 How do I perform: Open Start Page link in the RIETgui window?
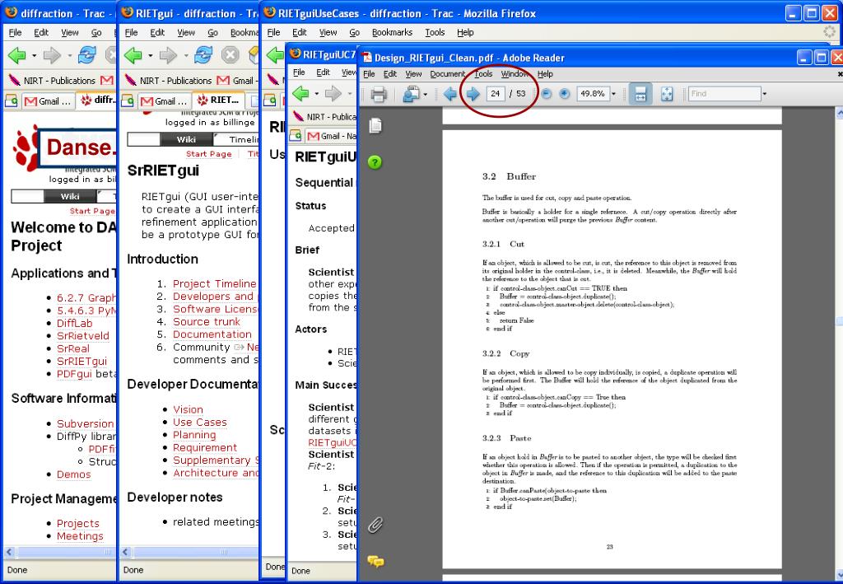(x=208, y=154)
